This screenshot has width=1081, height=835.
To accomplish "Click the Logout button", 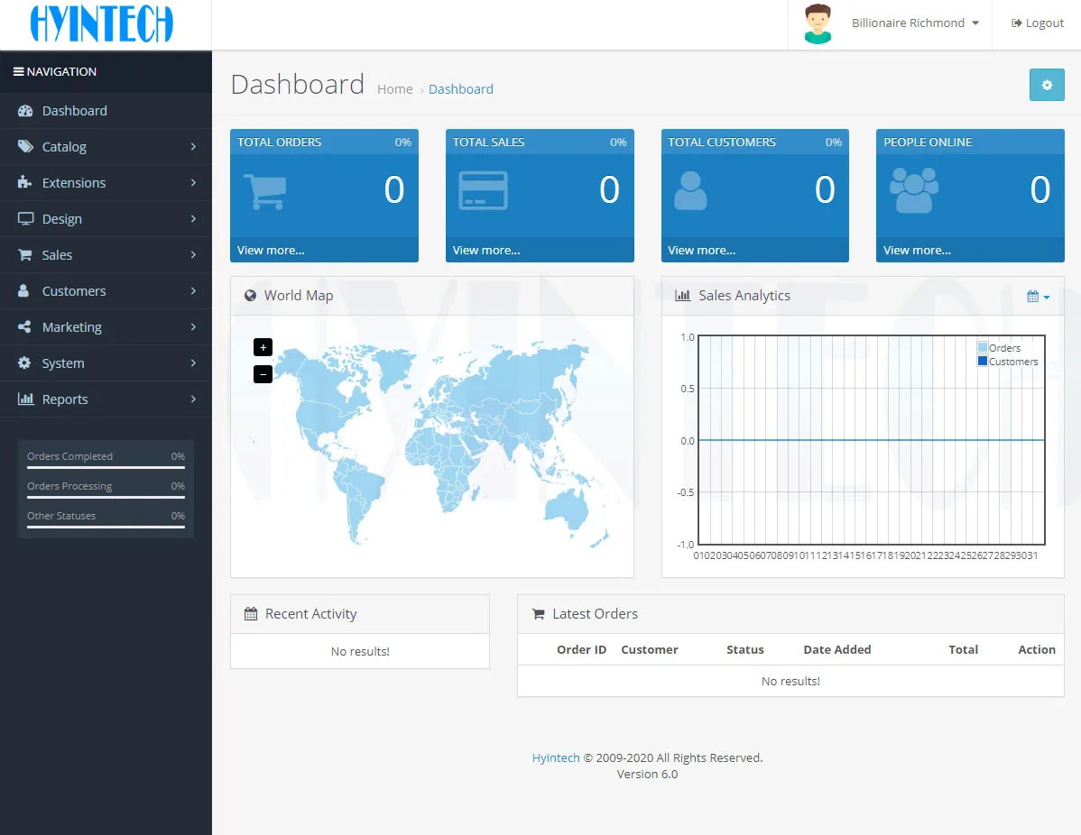I will pos(1036,23).
